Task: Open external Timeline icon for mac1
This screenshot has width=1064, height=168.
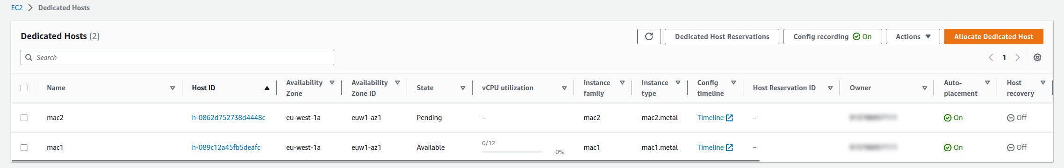Action: click(x=729, y=148)
